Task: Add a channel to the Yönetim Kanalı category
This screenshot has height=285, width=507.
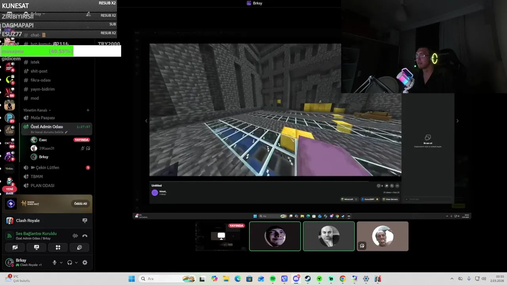Action: tap(88, 110)
